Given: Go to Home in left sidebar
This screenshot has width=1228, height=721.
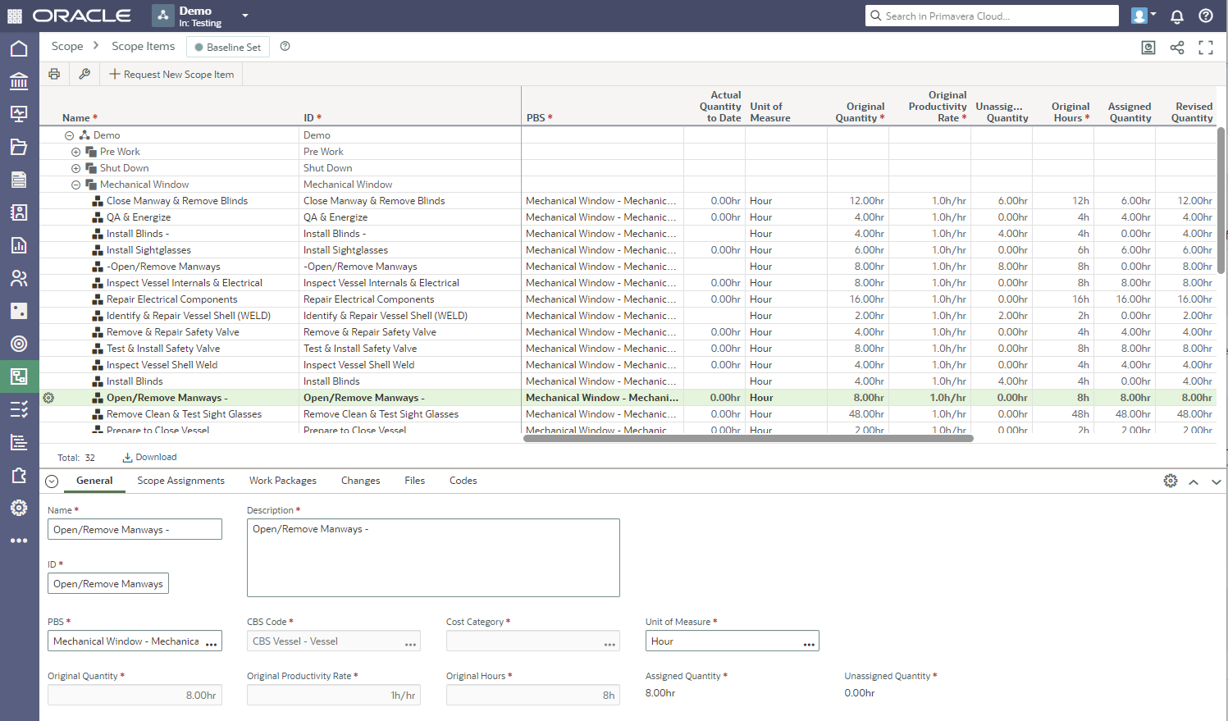Looking at the screenshot, I should coord(19,48).
